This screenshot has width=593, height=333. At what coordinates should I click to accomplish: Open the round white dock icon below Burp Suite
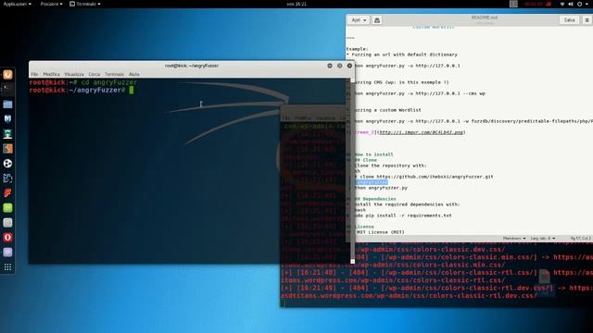click(7, 164)
